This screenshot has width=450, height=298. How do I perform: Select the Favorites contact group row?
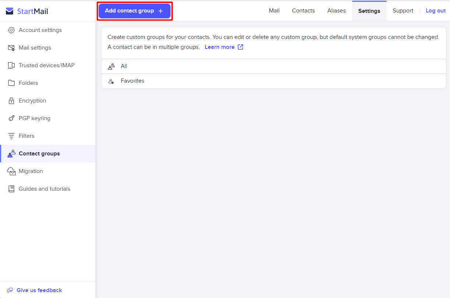(274, 81)
